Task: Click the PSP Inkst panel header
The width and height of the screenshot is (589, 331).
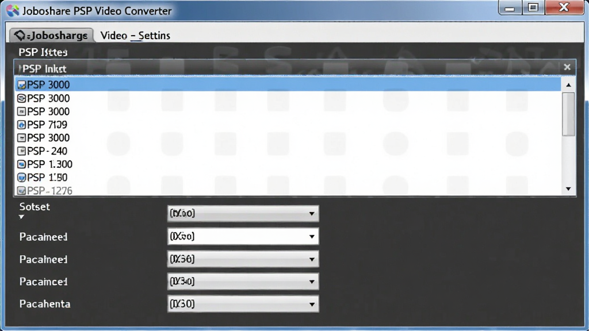Action: pos(295,68)
